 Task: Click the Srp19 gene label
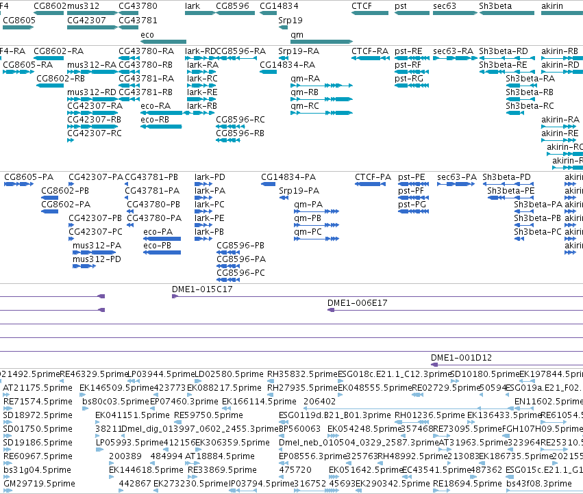290,20
